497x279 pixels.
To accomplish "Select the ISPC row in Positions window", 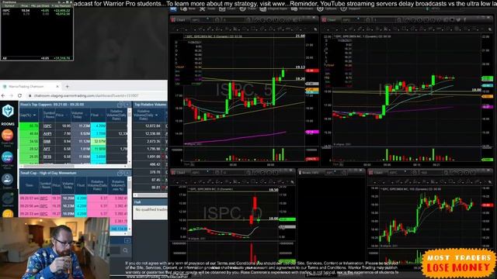I will coord(36,10).
